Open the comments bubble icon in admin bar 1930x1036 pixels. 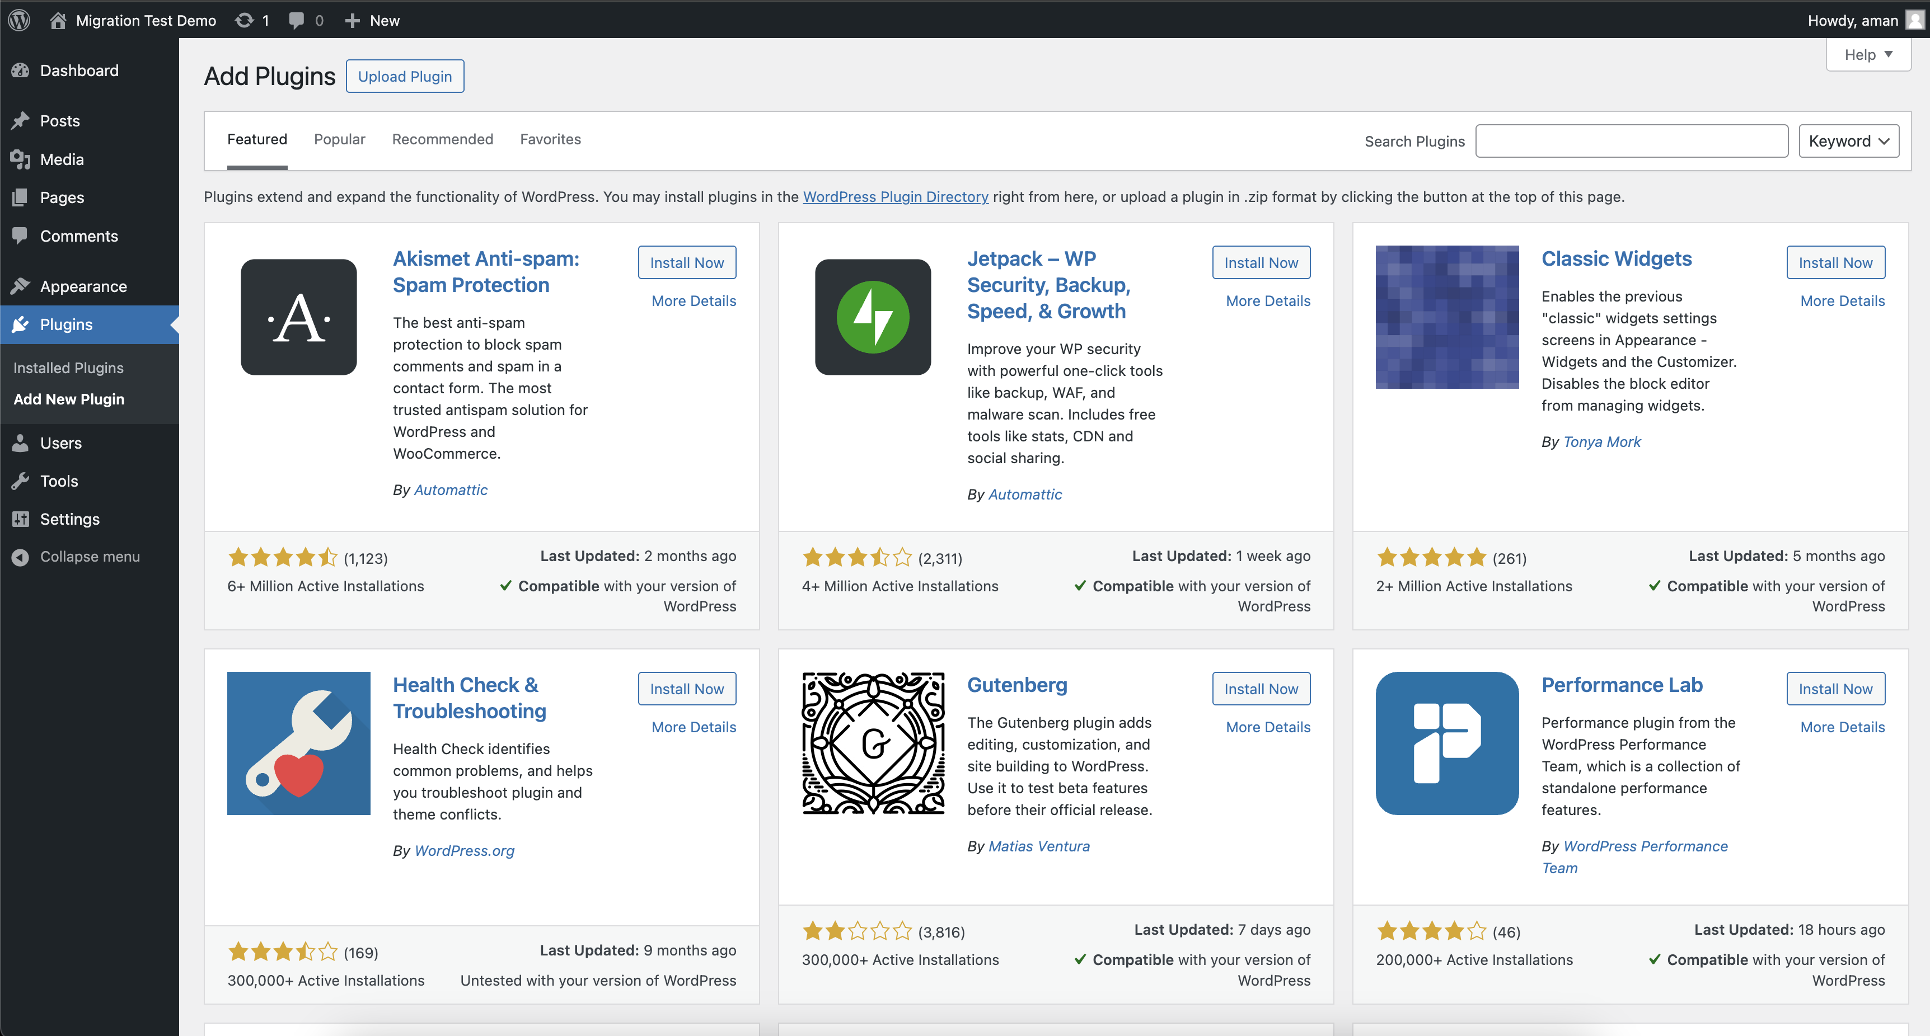coord(297,20)
